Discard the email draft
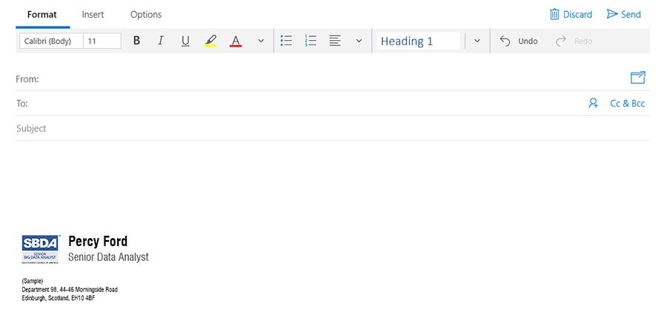The height and width of the screenshot is (318, 667). (571, 14)
